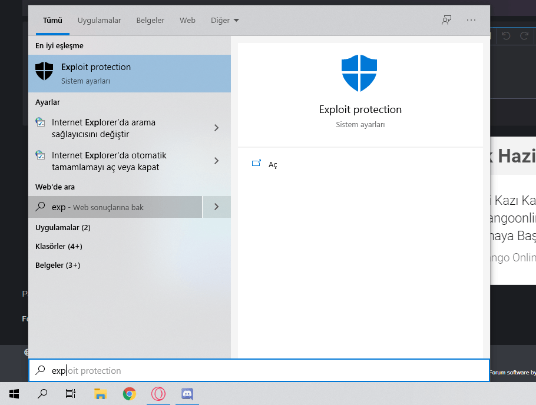Click the taskbar search icon

[x=42, y=394]
